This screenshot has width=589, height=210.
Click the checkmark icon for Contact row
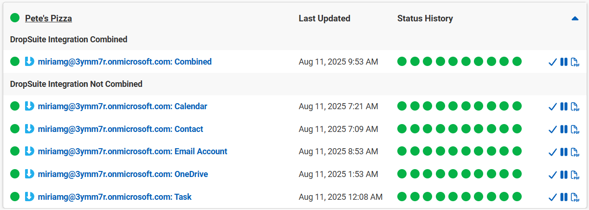coord(552,129)
